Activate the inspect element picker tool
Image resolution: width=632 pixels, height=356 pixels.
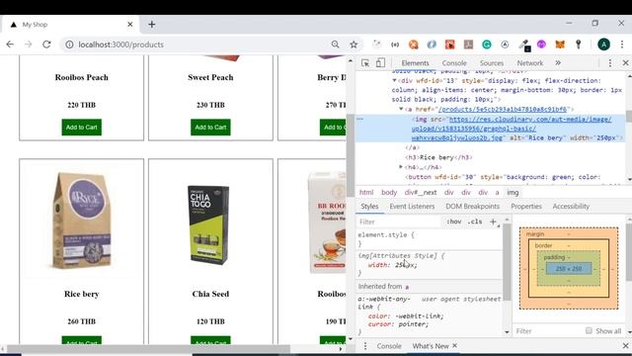tap(365, 63)
